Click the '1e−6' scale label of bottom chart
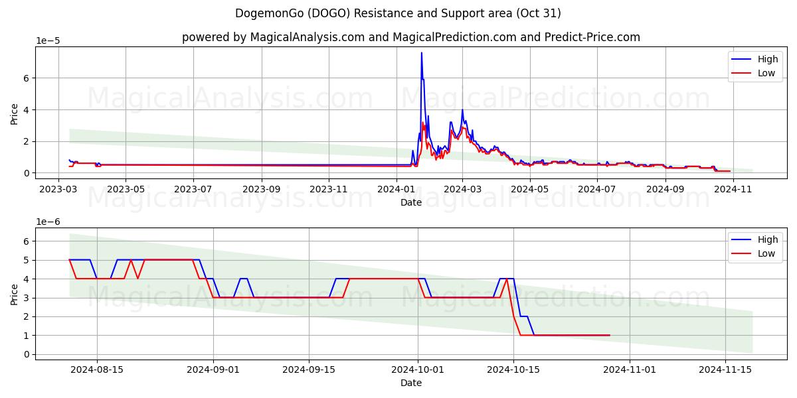This screenshot has width=797, height=398. (48, 221)
